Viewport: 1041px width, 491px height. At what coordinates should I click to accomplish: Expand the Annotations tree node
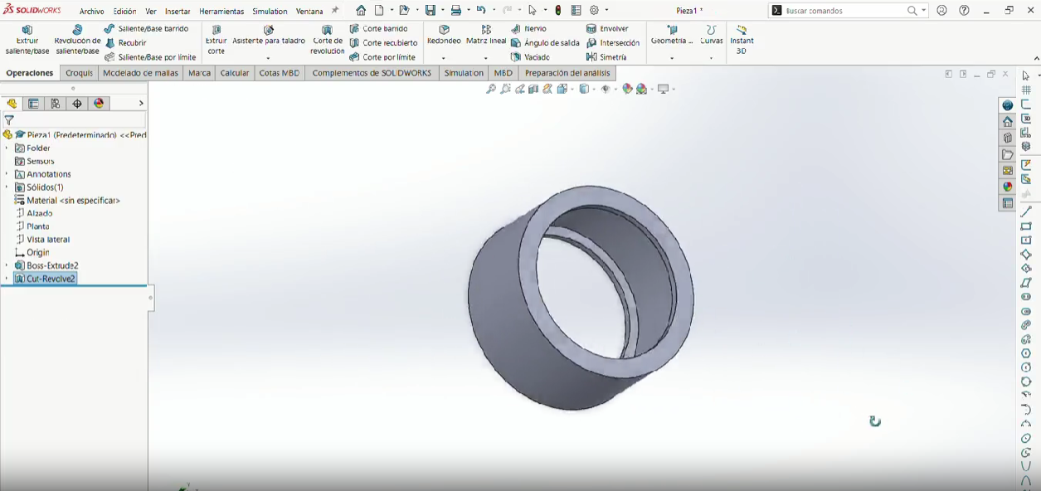pyautogui.click(x=7, y=174)
